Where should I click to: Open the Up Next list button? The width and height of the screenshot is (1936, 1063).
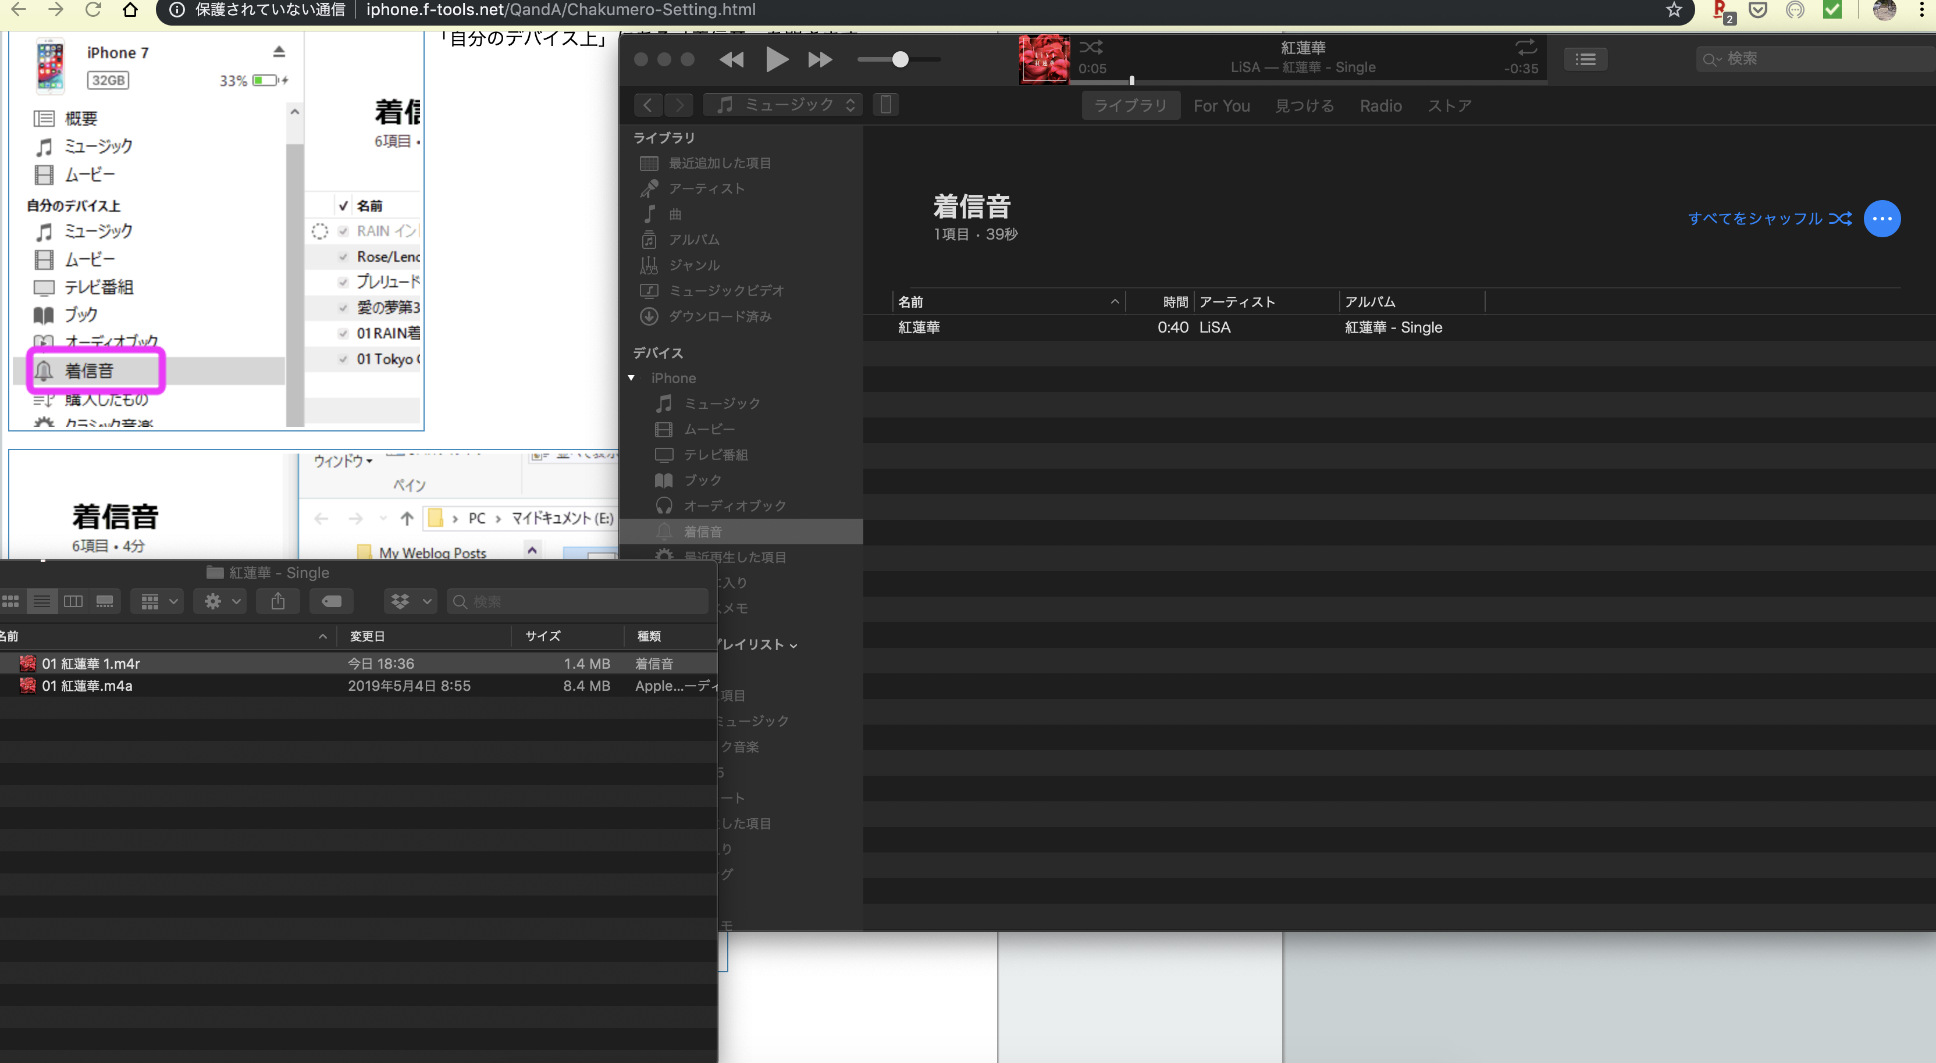[1586, 59]
